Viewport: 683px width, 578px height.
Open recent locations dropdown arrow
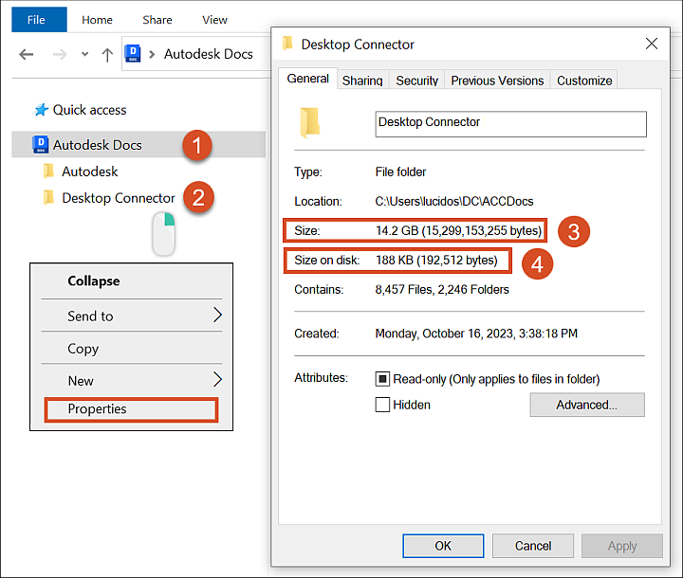pyautogui.click(x=85, y=54)
